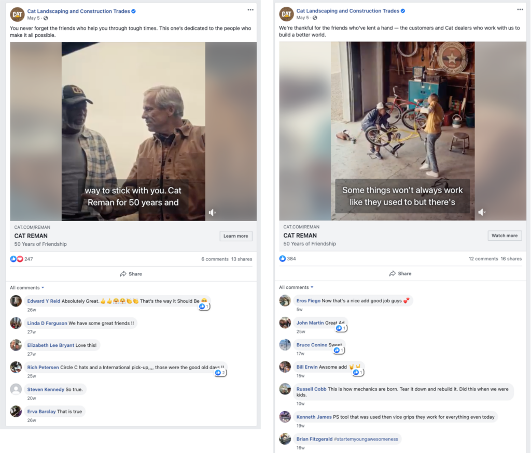Viewport: 531px width, 453px height.
Task: Click the verified badge on the right post
Action: (x=402, y=11)
